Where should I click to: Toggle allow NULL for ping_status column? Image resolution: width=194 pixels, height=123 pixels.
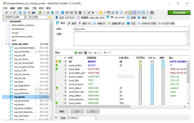[152, 95]
